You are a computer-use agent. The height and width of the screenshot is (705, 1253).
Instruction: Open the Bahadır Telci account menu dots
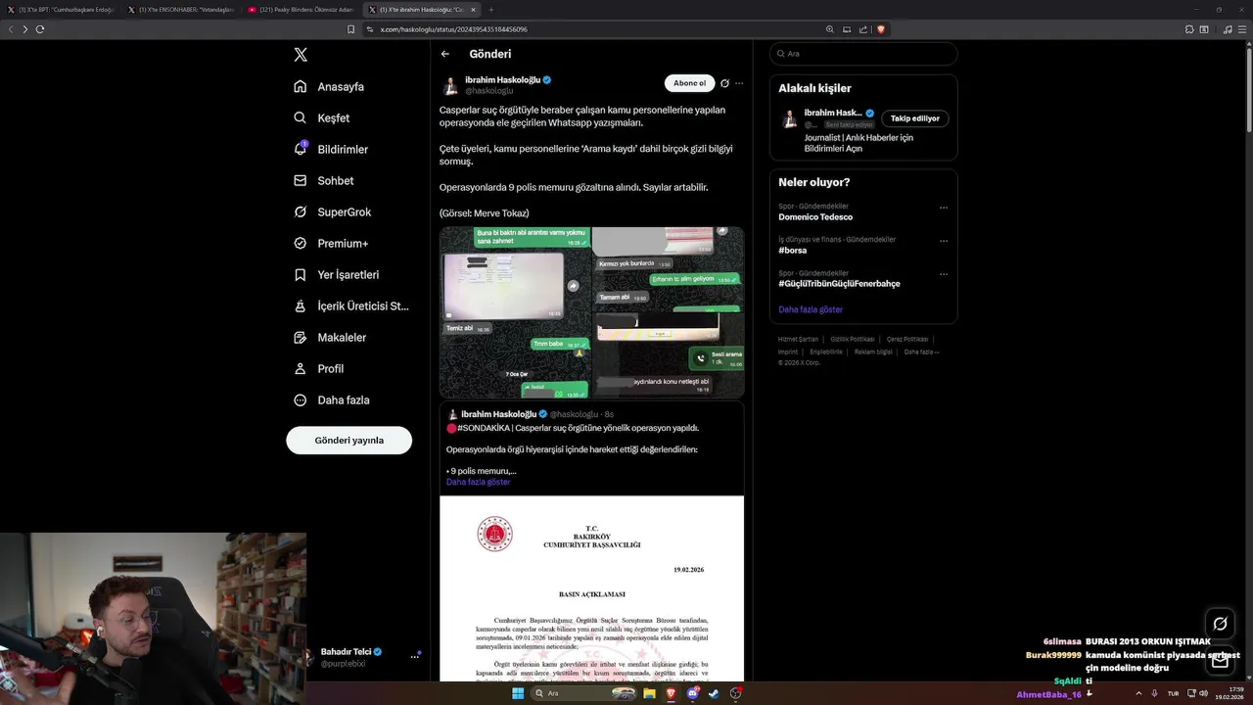[414, 657]
